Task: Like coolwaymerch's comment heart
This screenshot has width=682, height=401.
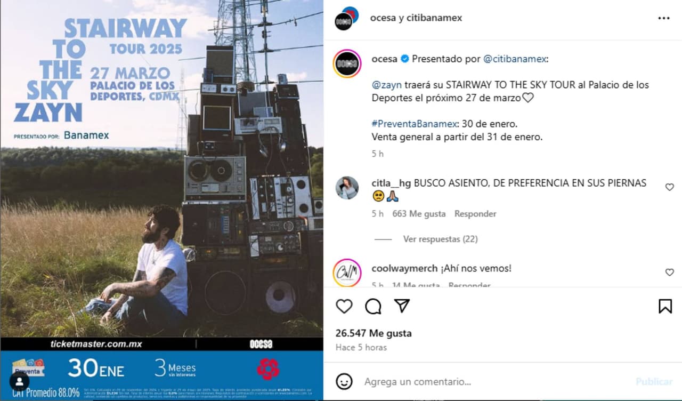Action: click(x=670, y=272)
